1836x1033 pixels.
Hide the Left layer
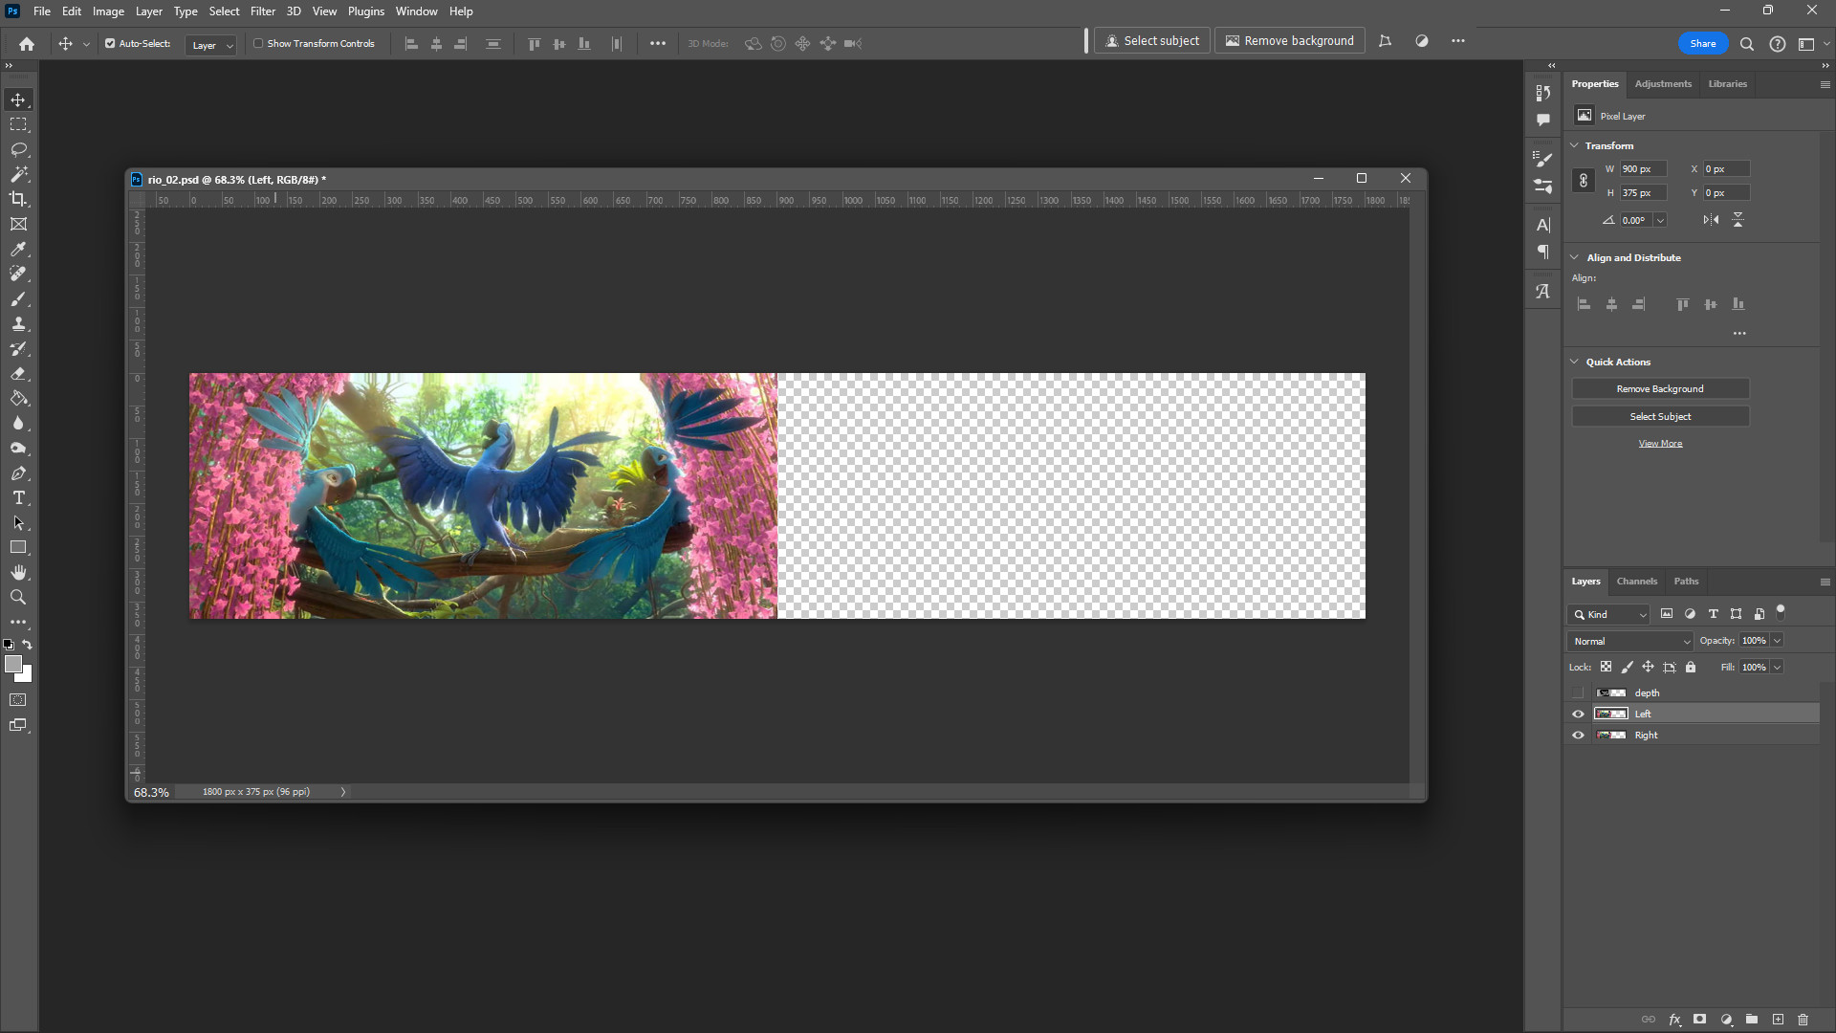(x=1579, y=714)
